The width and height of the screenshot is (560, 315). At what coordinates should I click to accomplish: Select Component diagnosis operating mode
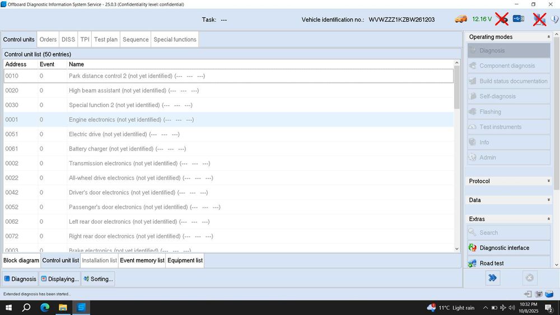click(x=508, y=65)
